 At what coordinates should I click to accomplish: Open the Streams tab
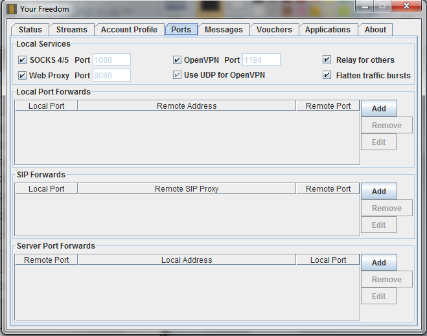tap(72, 29)
